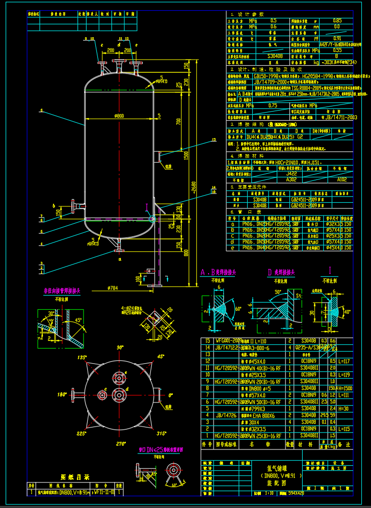371x508 pixels.
Task: Select the L=115 remark in row 2
Action: click(344, 429)
